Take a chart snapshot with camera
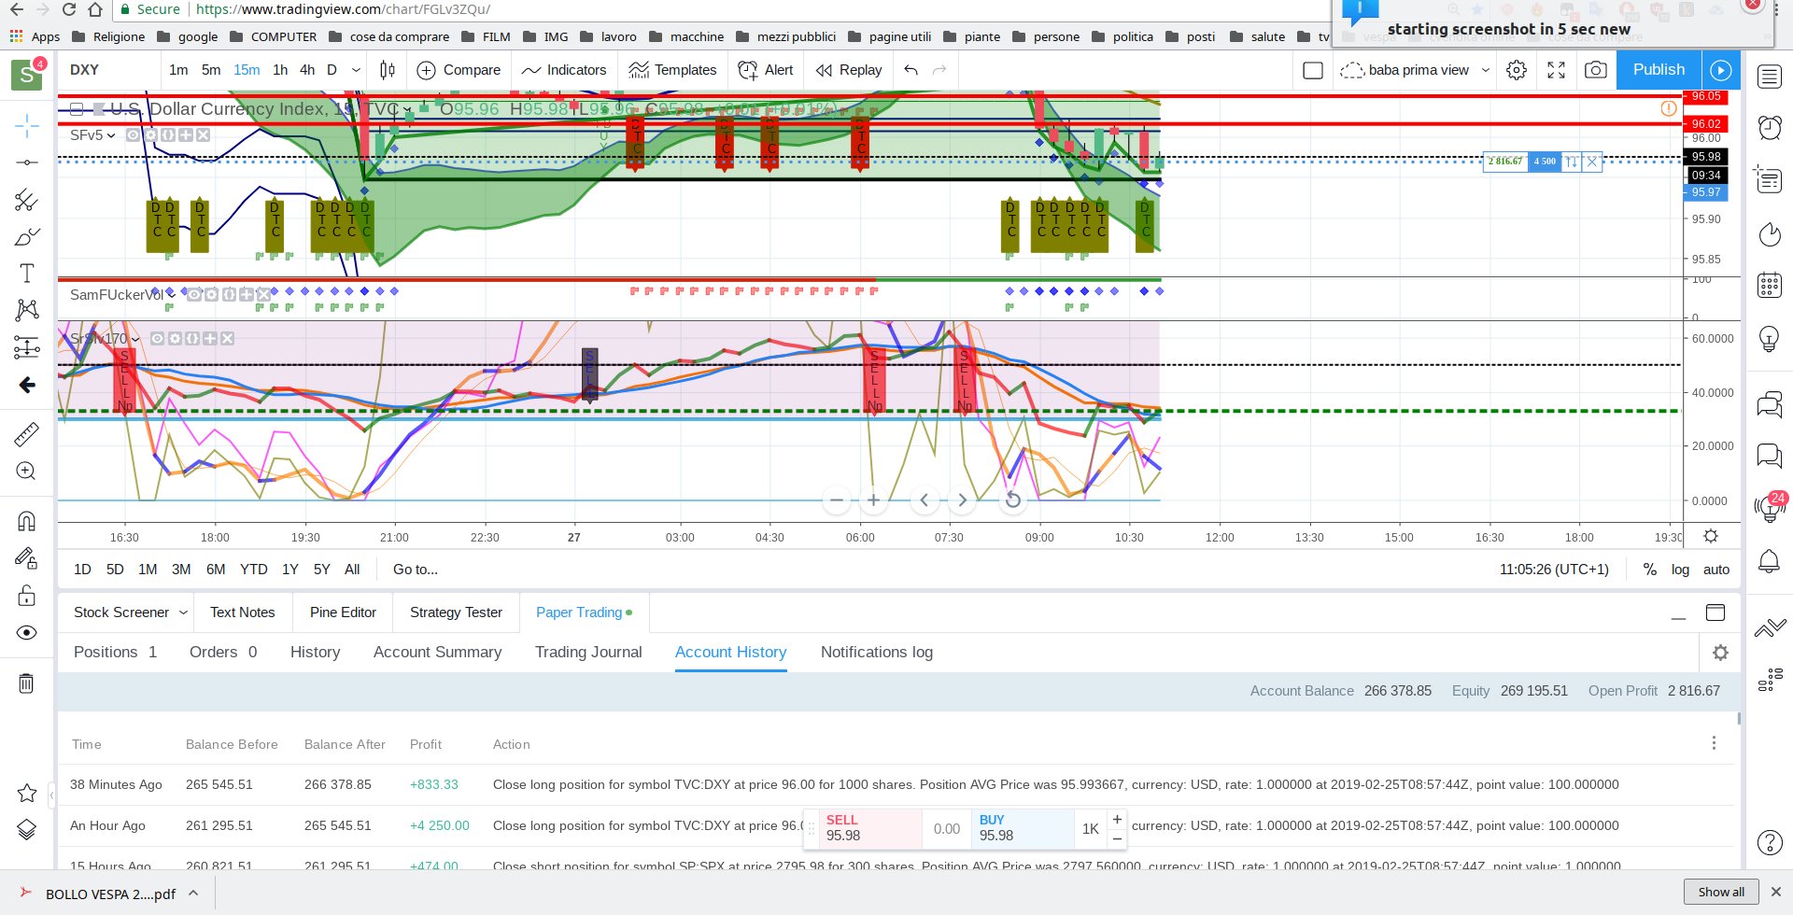 1596,70
